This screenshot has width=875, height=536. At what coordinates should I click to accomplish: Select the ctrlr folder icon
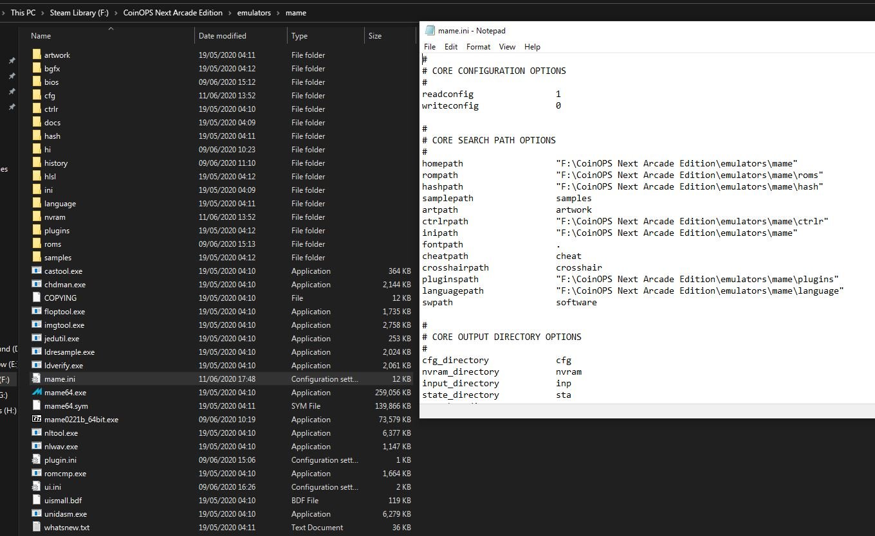tap(37, 109)
